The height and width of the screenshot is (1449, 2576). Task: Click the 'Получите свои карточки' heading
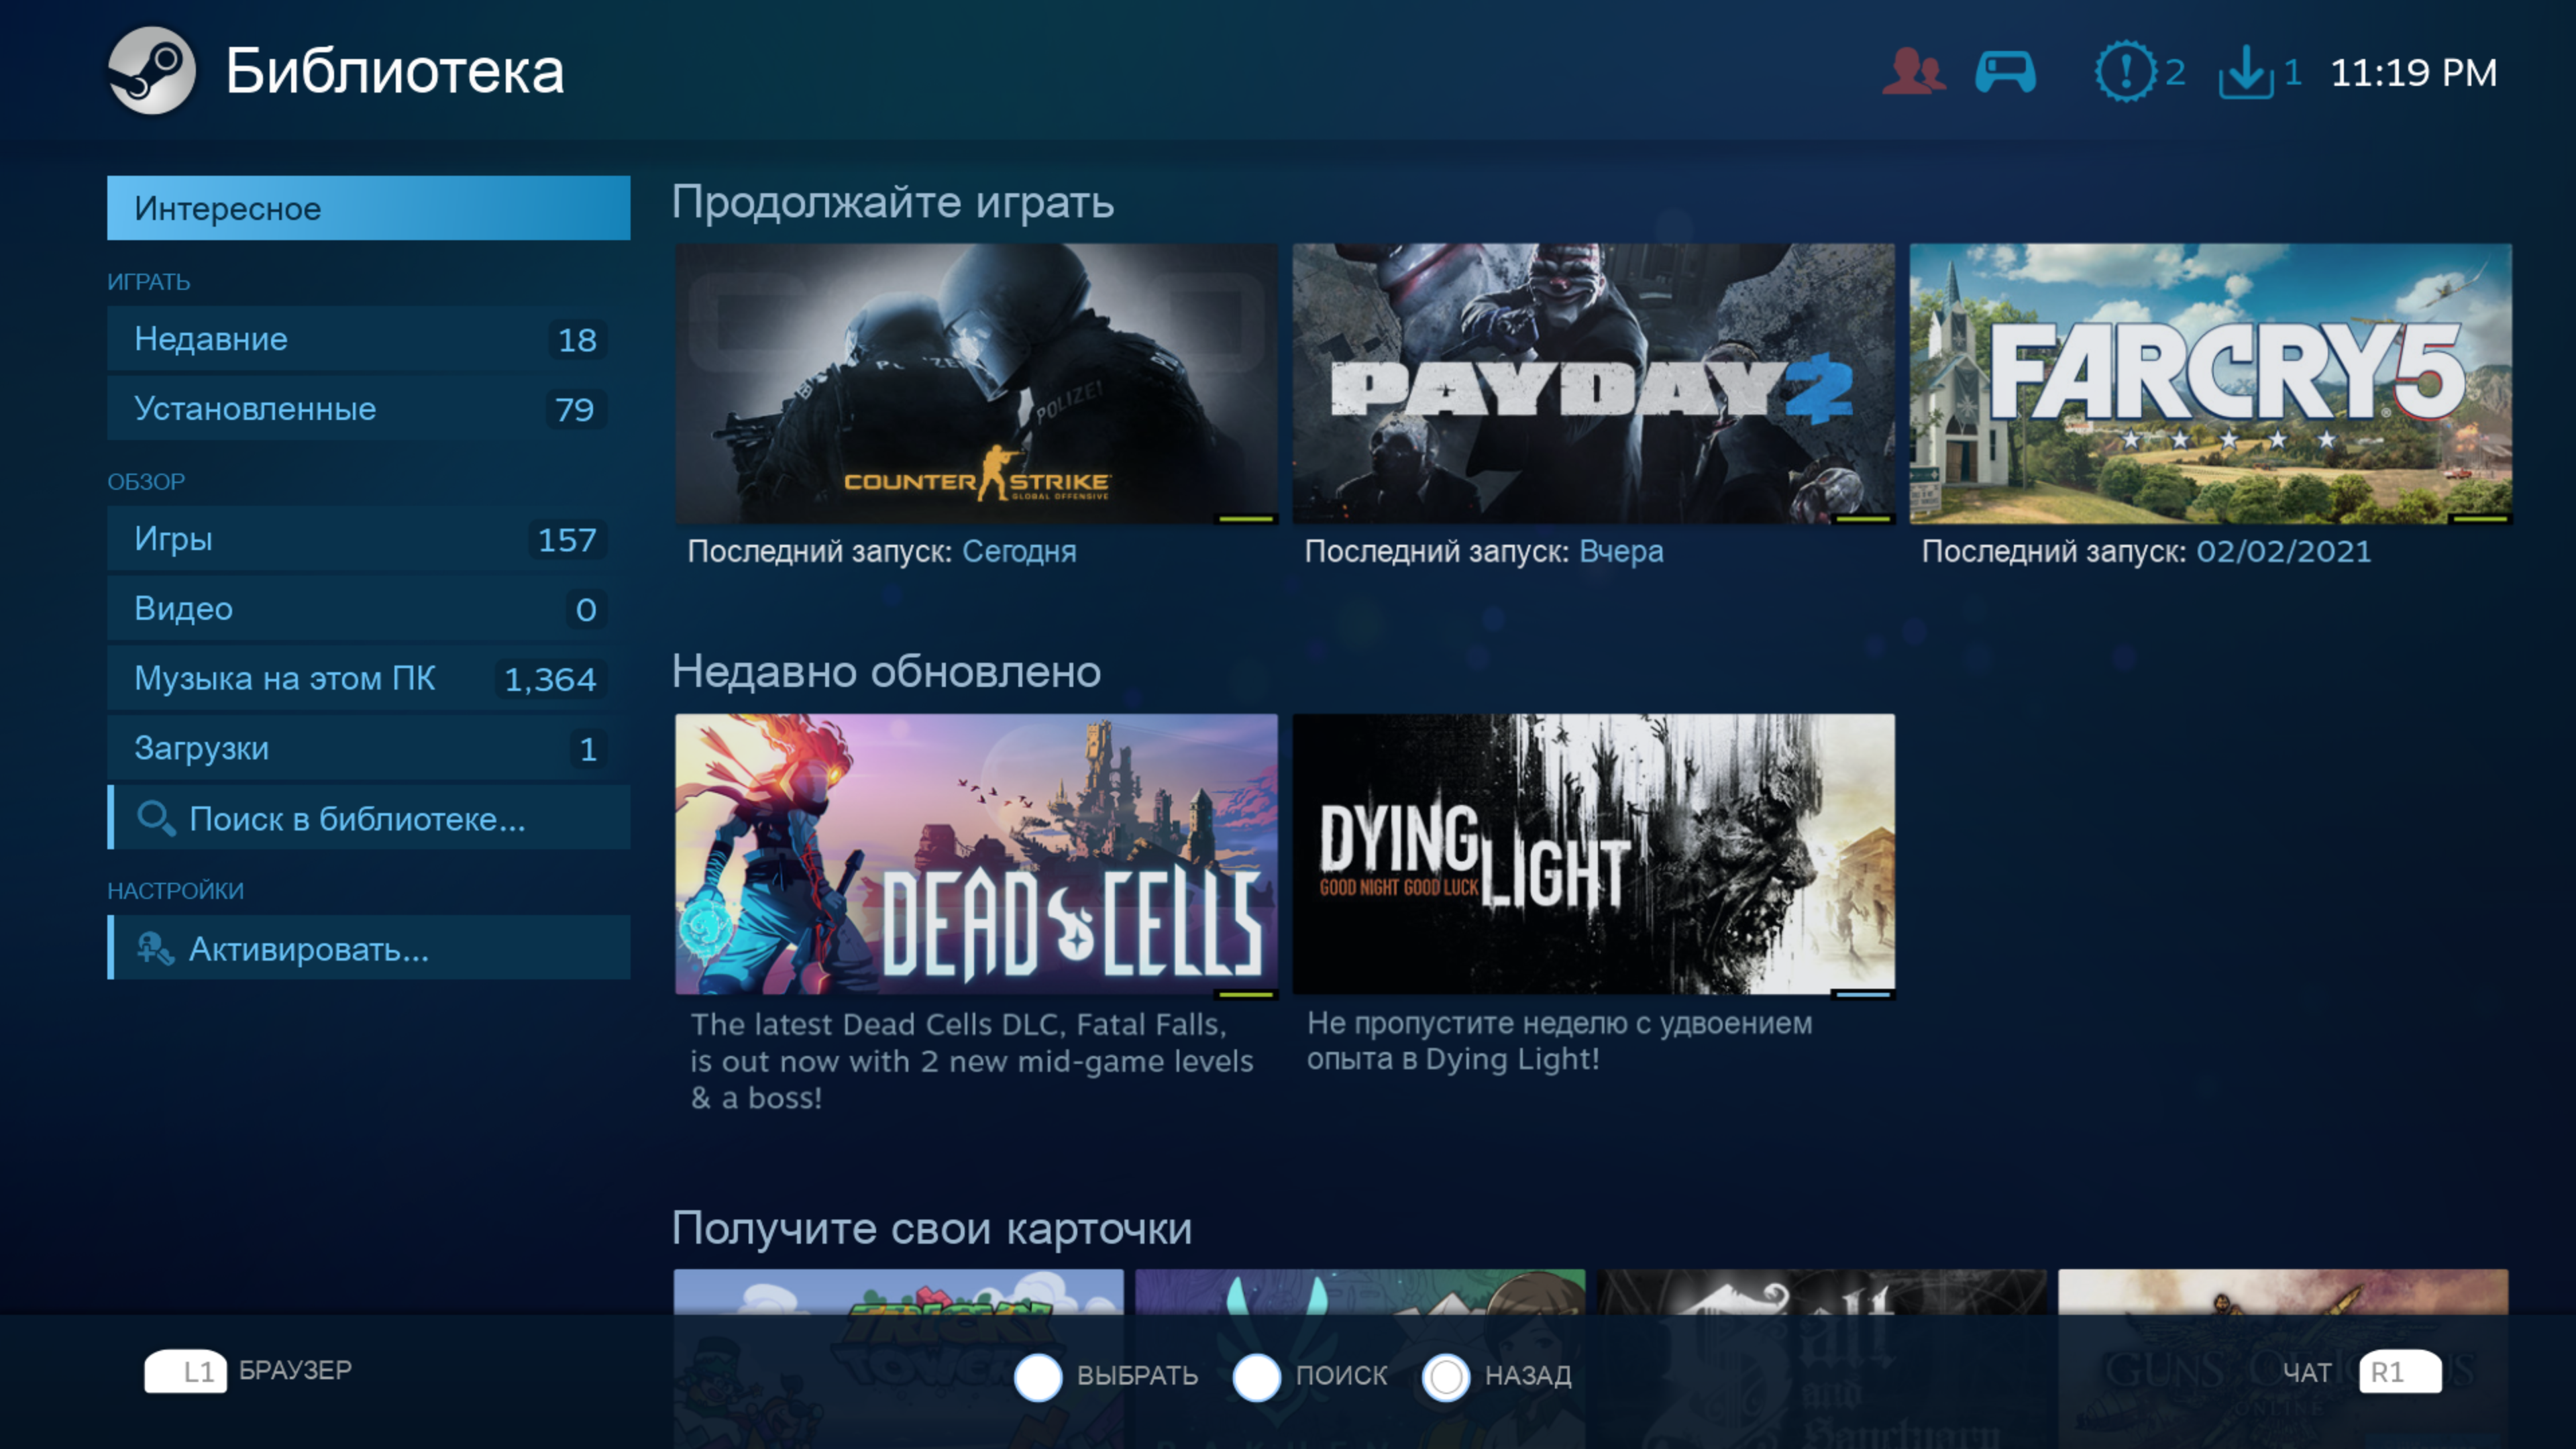(932, 1229)
